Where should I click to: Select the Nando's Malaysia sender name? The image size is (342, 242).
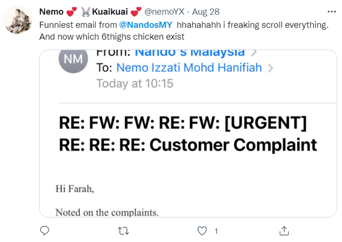tap(190, 53)
